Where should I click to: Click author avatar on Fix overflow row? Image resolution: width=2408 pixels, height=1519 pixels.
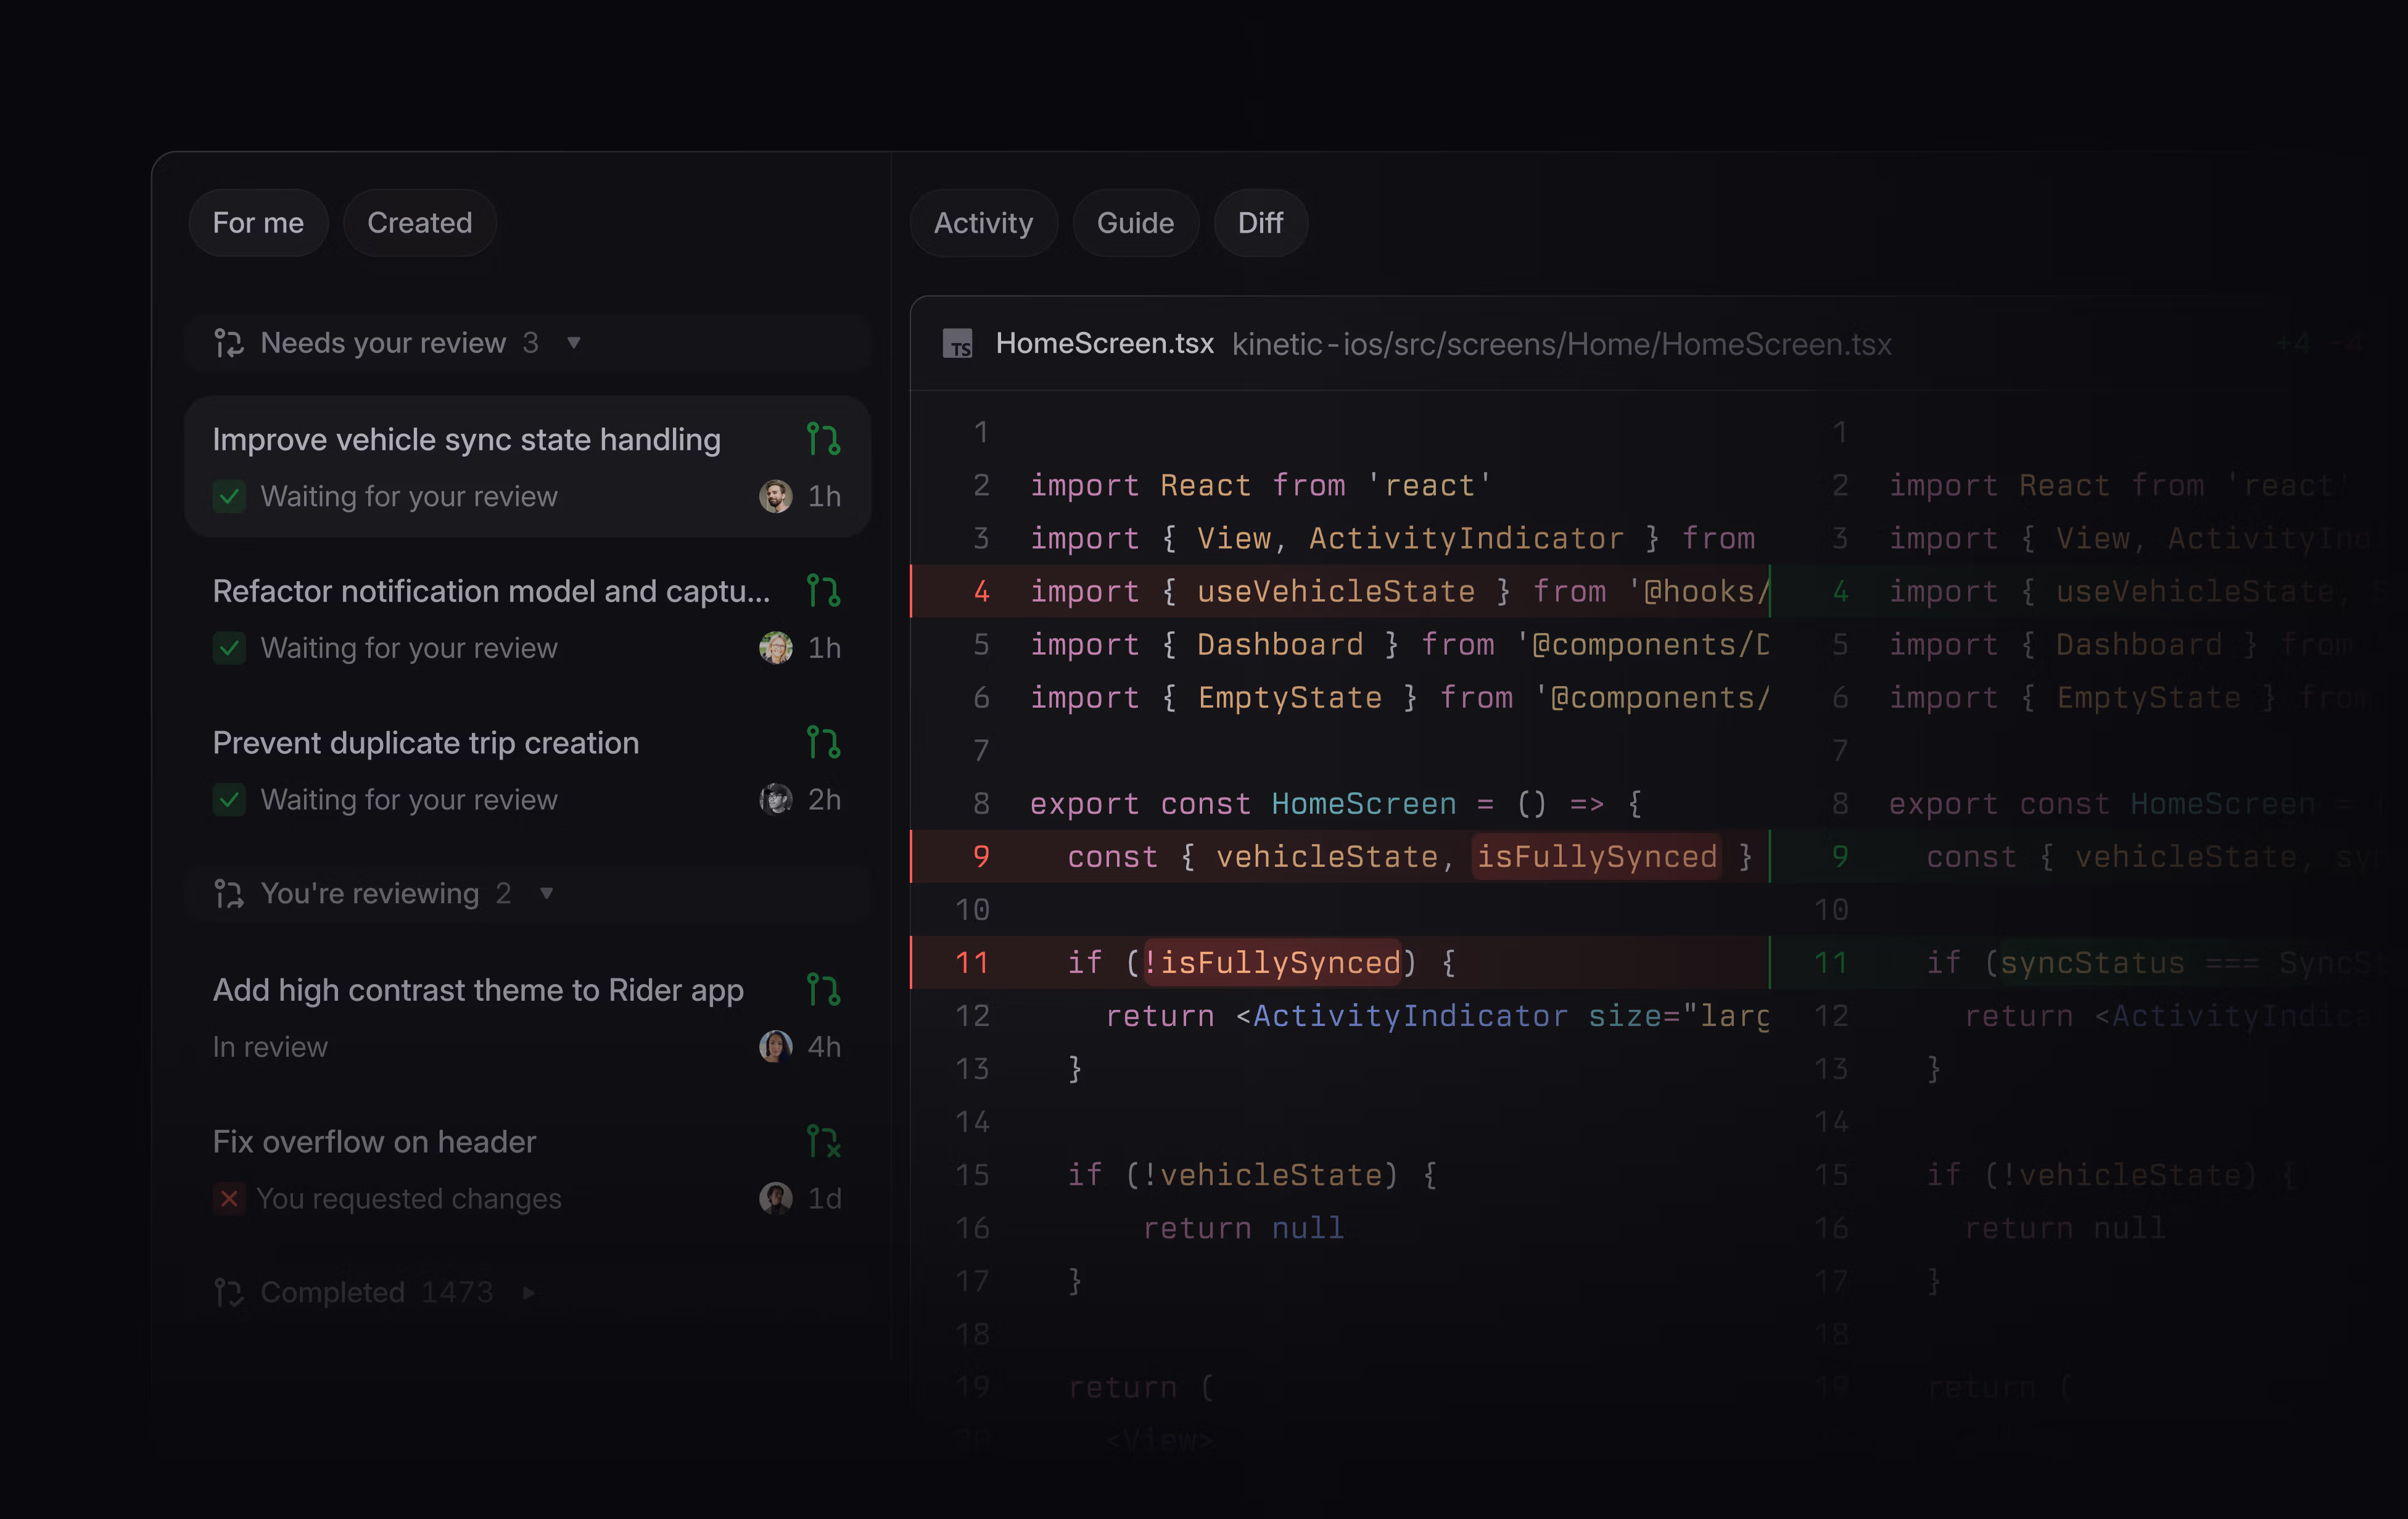click(x=776, y=1198)
